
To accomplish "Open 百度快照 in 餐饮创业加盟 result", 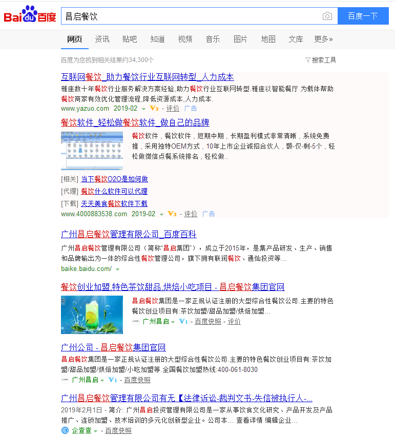I will tap(208, 322).
